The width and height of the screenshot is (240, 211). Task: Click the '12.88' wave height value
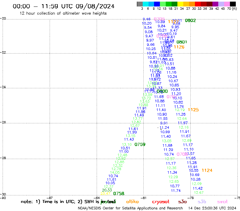tap(143, 105)
